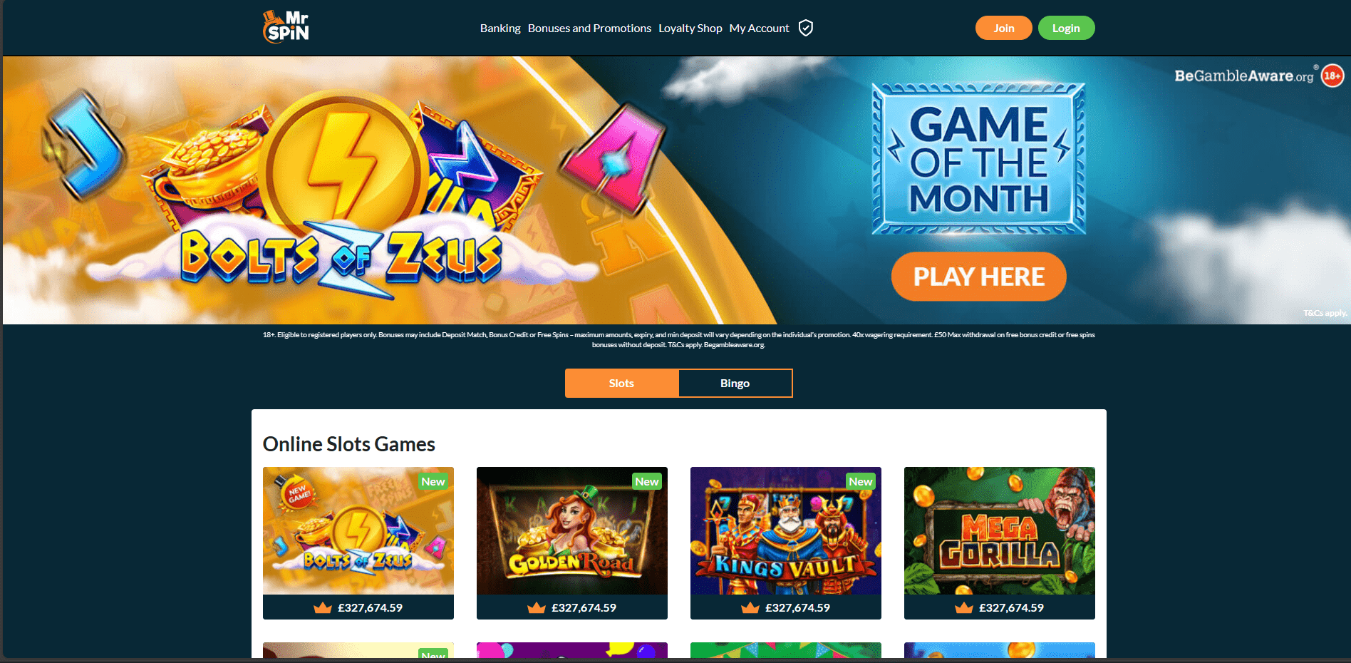
Task: Go to the Loyalty Shop
Action: point(690,28)
